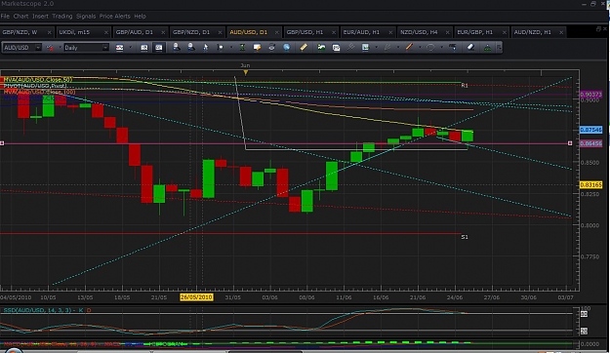Viewport: 610px width, 353px height.
Task: Click the green pyramid toolbar icon
Action: tap(487, 48)
